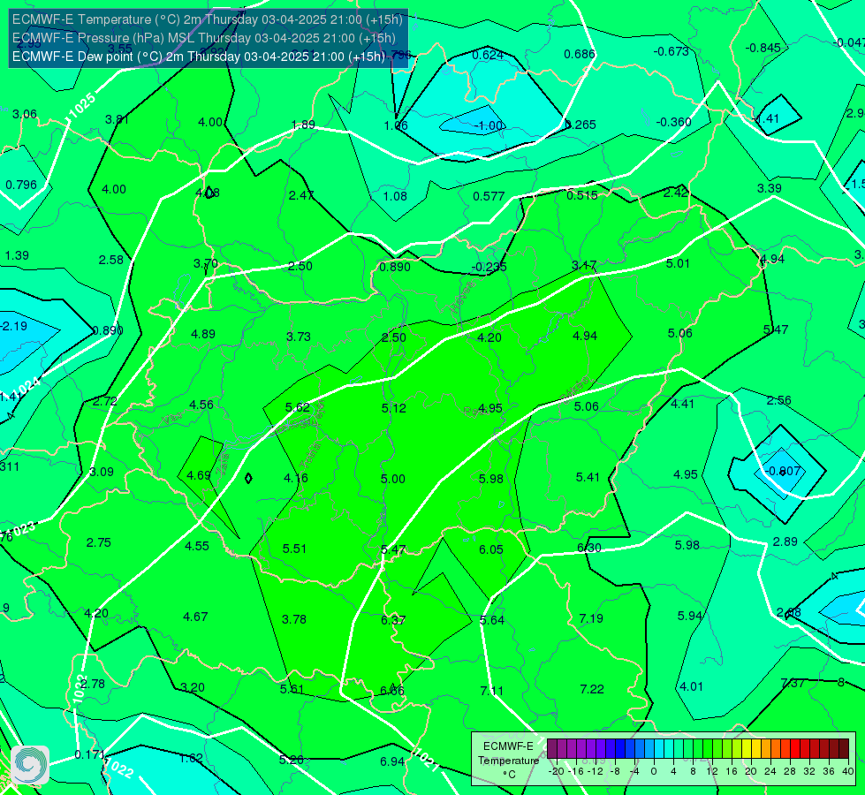Screen dimensions: 865x795
Task: Click the -1.00 value in the cold pocket
Action: point(489,125)
